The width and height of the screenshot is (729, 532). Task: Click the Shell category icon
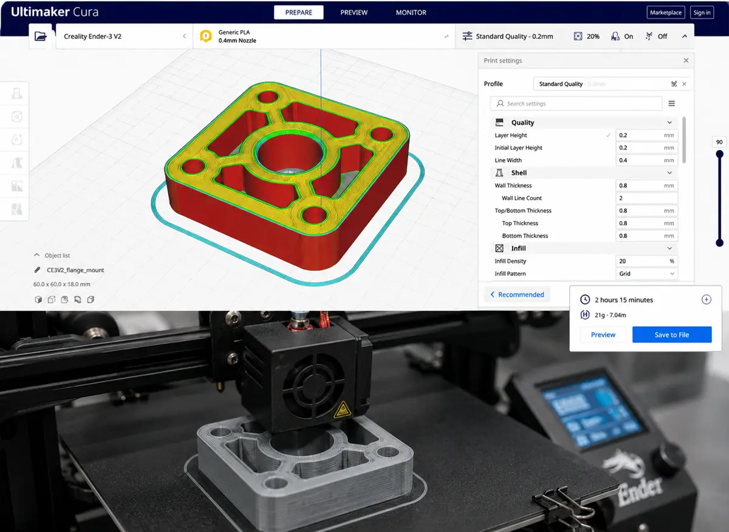tap(499, 173)
